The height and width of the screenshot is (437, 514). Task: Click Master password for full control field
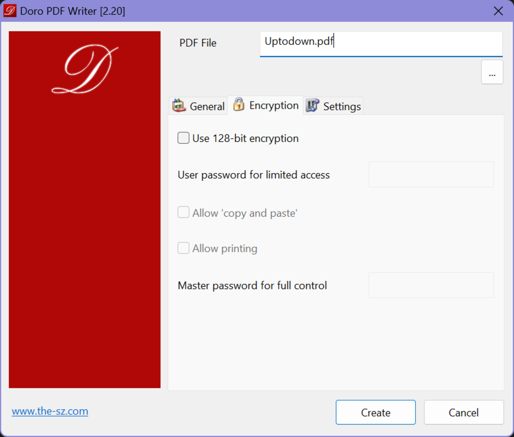431,285
